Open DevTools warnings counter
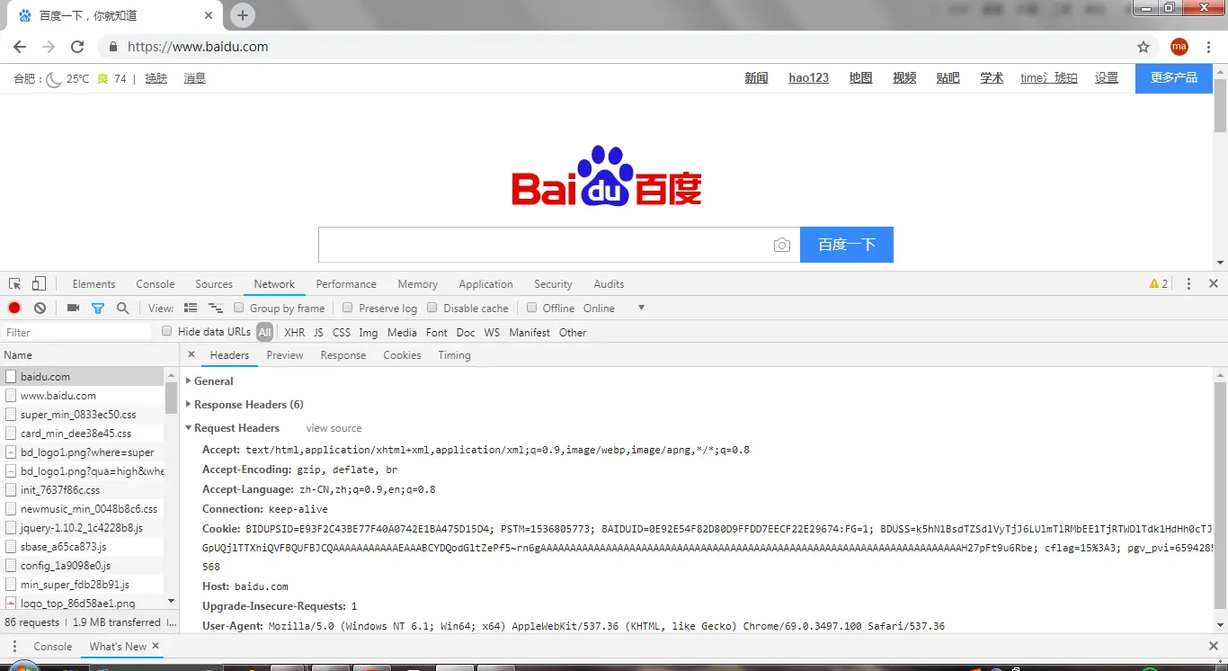This screenshot has width=1228, height=671. click(x=1159, y=284)
